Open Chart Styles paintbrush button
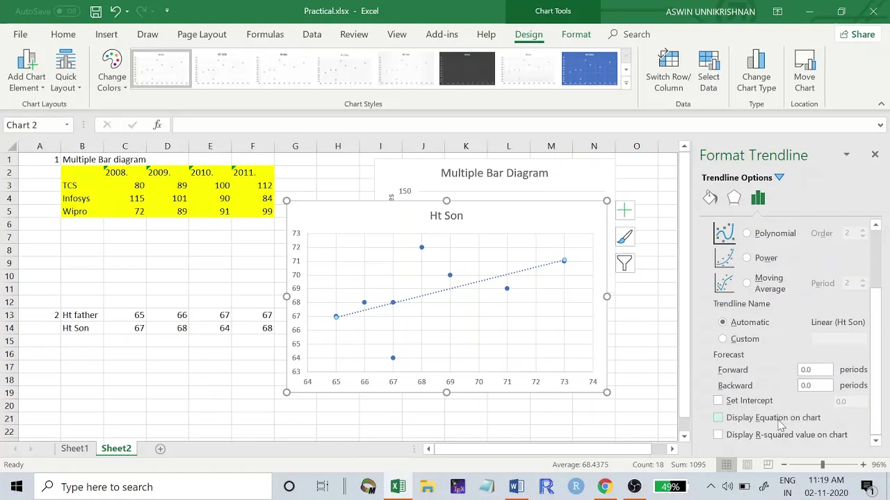The width and height of the screenshot is (890, 500). pyautogui.click(x=624, y=237)
